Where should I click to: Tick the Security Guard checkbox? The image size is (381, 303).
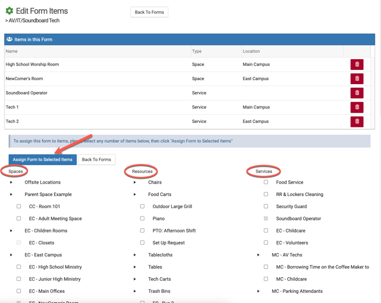(x=266, y=206)
